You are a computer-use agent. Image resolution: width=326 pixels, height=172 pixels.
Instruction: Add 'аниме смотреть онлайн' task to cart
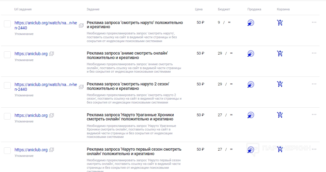pos(280,53)
